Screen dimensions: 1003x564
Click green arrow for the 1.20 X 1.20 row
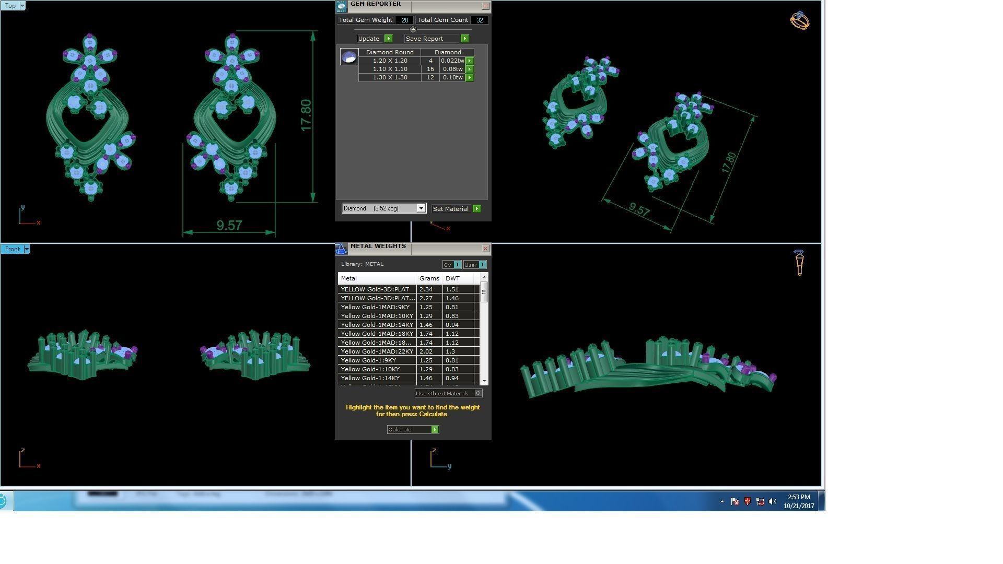[470, 61]
